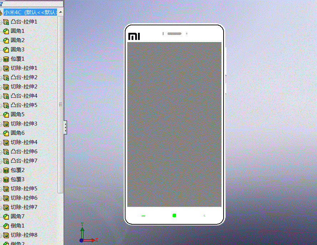Image resolution: width=317 pixels, height=245 pixels.
Task: Select the 切除-拉伸2 label
Action: click(24, 87)
